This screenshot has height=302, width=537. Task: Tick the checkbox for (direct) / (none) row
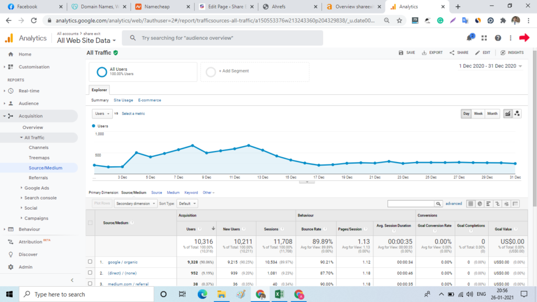point(90,273)
